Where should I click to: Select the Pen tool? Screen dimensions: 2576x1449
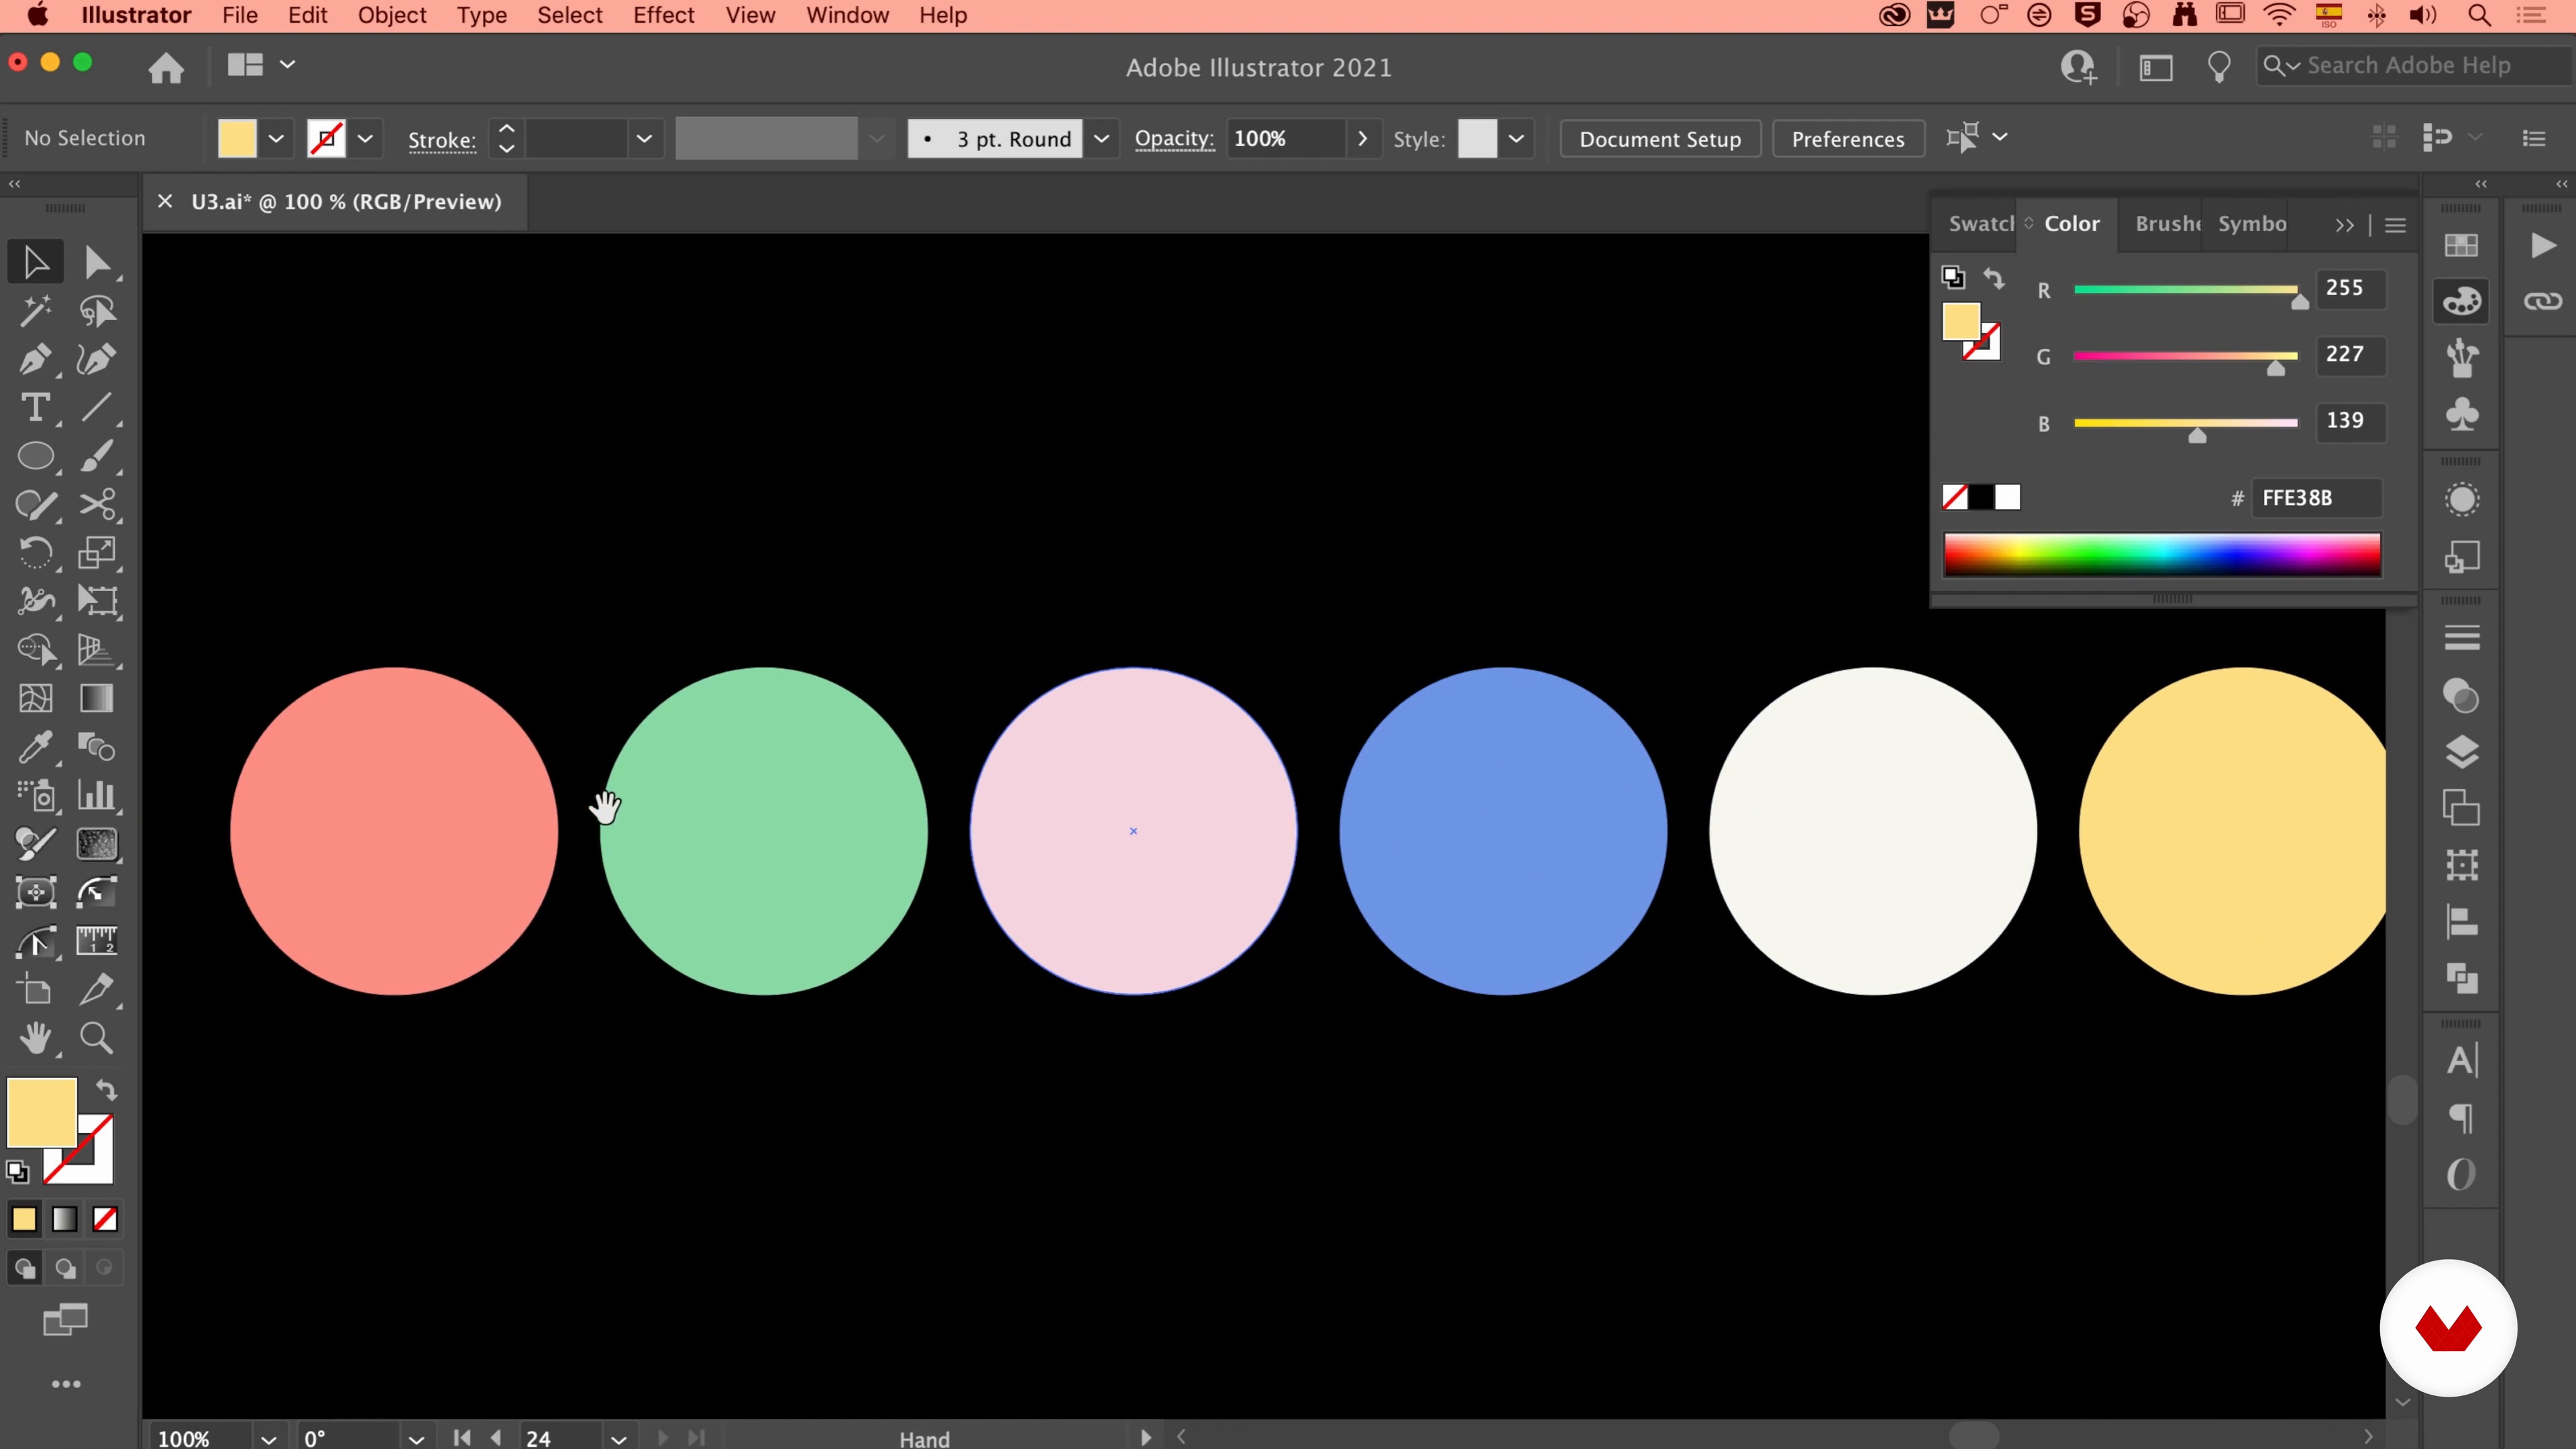[36, 359]
